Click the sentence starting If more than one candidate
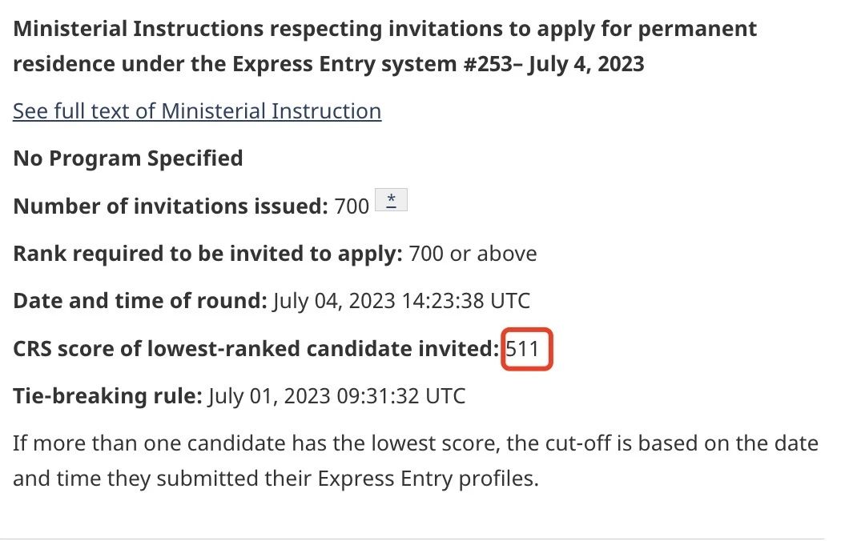This screenshot has width=849, height=541. (x=416, y=461)
